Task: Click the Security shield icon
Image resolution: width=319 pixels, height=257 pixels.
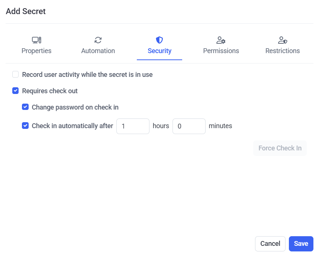Action: [x=159, y=40]
